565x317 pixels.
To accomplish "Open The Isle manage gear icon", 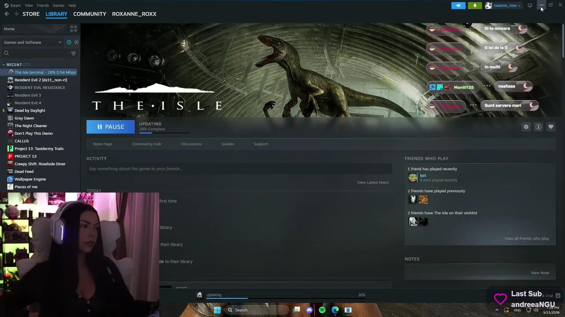I will point(526,127).
